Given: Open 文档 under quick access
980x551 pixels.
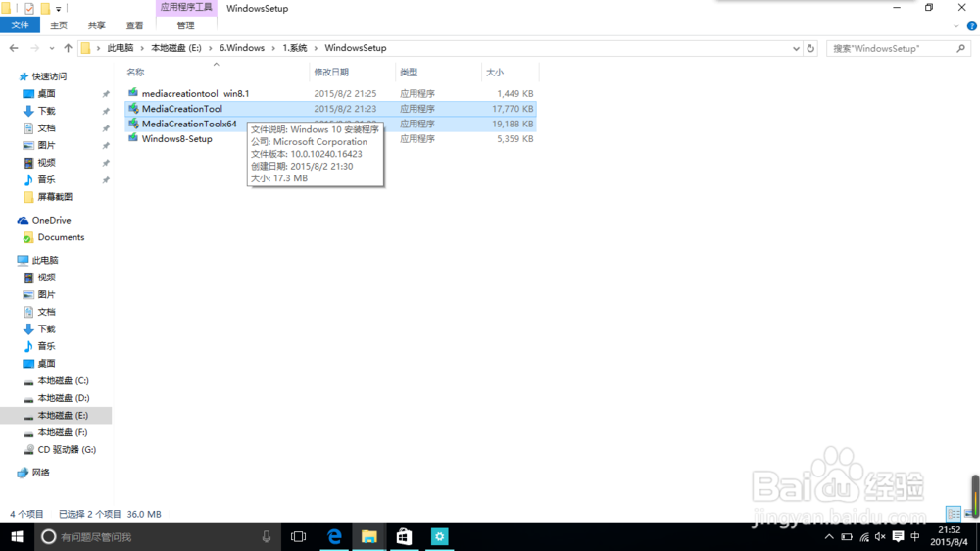Looking at the screenshot, I should (x=46, y=128).
